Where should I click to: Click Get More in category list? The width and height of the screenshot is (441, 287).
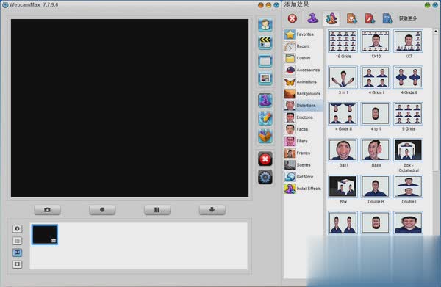click(304, 177)
